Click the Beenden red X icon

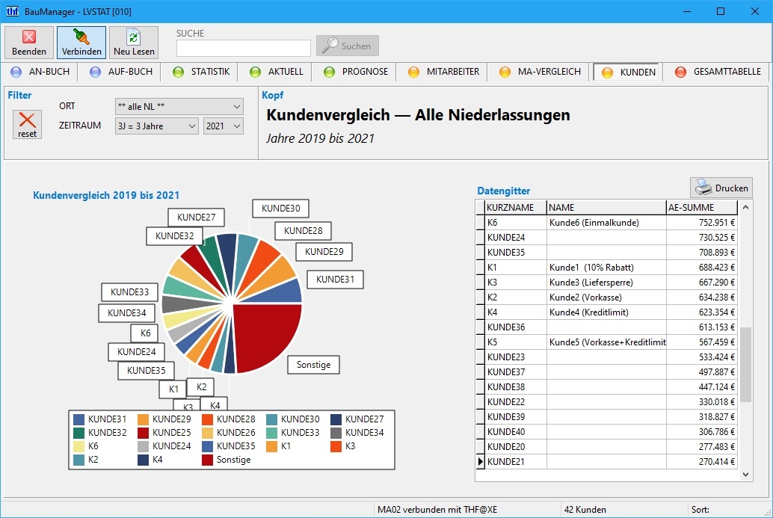(29, 37)
